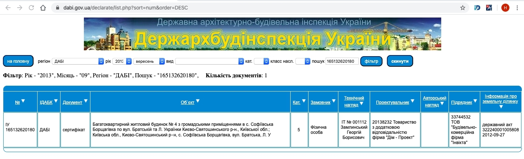
Task: Apply filter with фільтр button
Action: coord(371,61)
